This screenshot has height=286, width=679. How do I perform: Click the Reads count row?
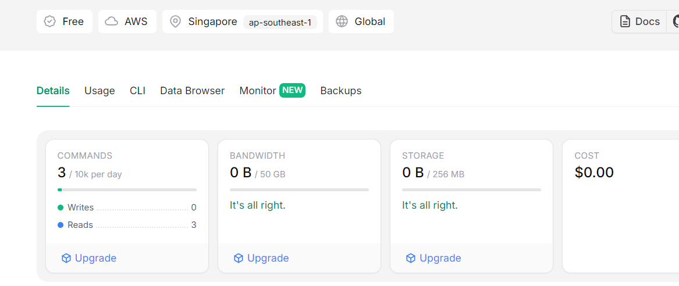(127, 226)
